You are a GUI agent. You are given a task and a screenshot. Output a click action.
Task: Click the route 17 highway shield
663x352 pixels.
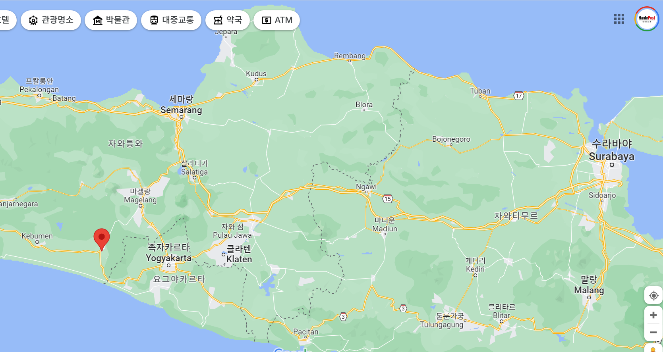(519, 96)
